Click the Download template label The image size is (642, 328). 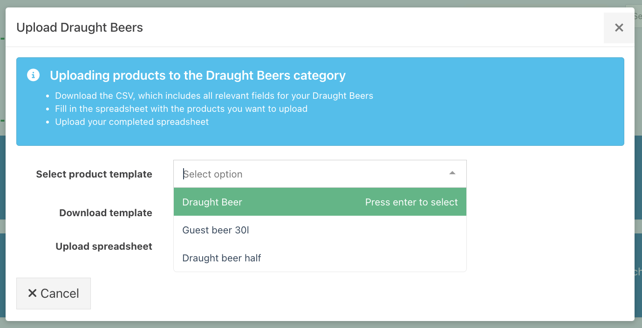(106, 213)
